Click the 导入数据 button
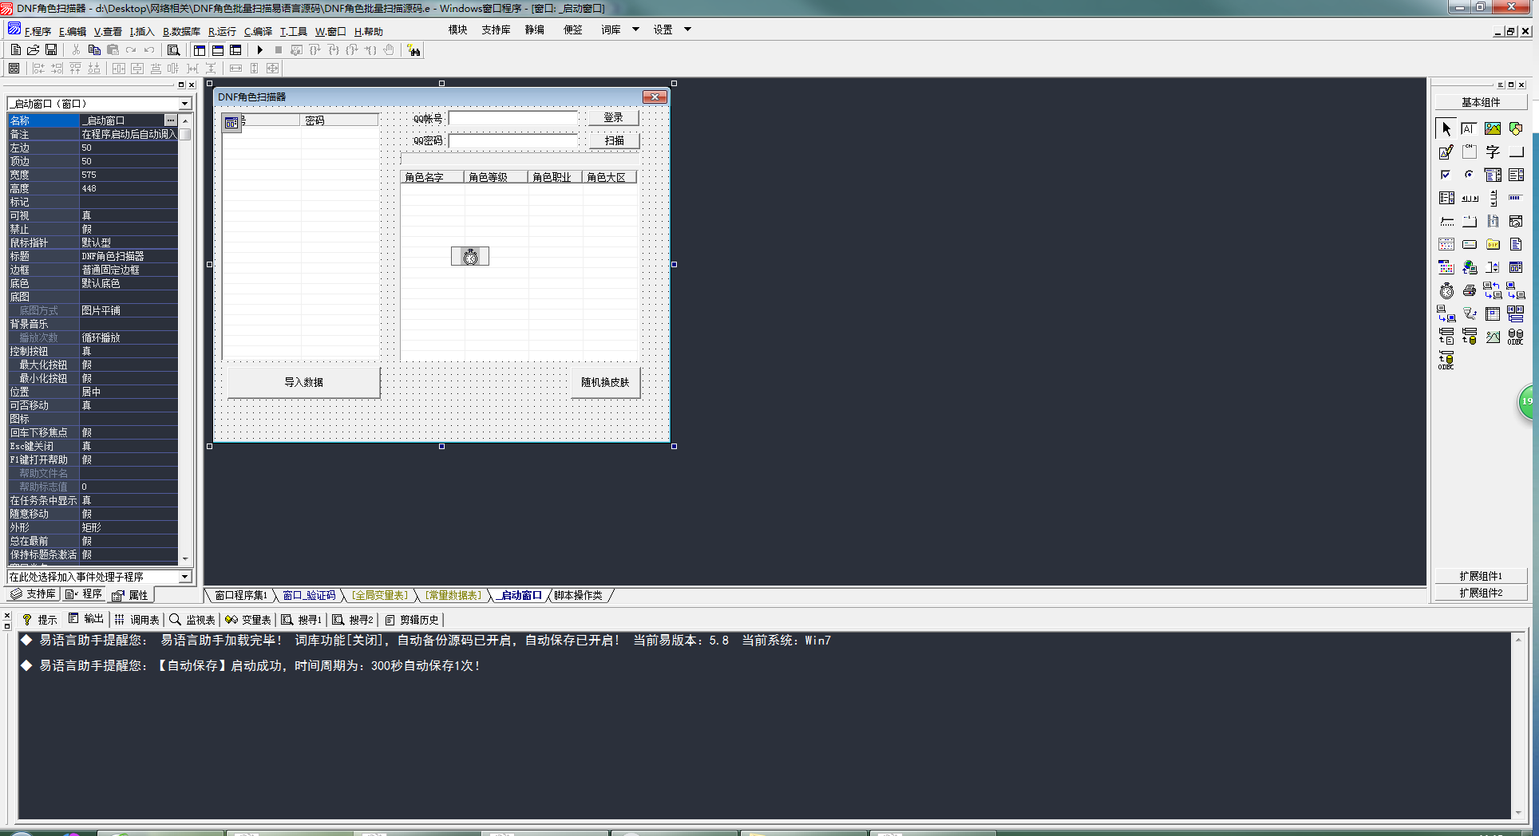Image resolution: width=1539 pixels, height=836 pixels. point(304,382)
